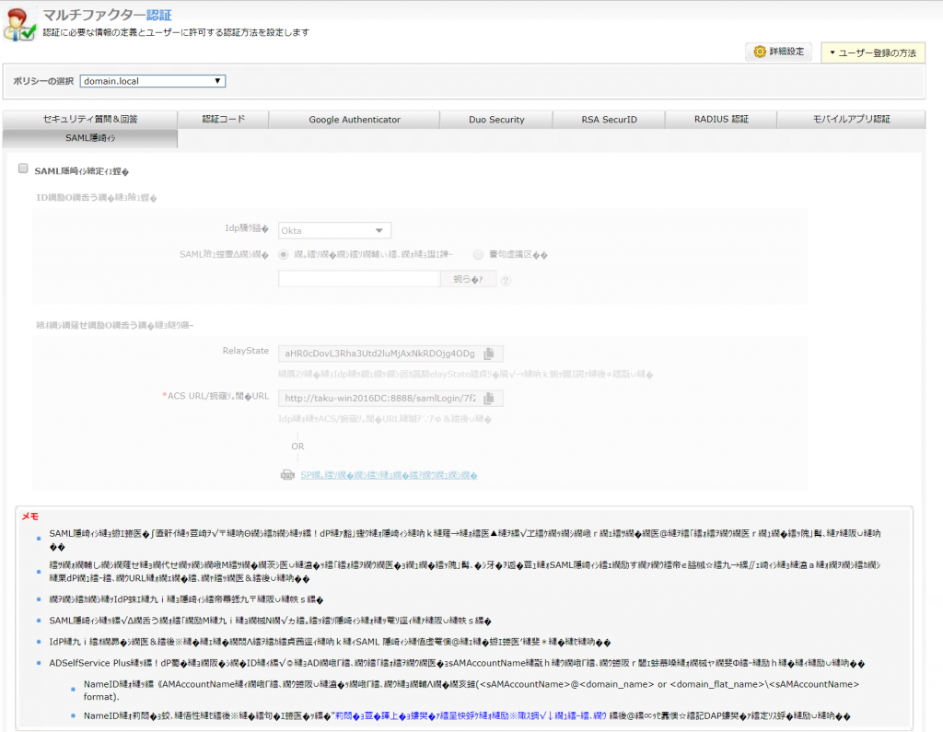This screenshot has width=943, height=732.
Task: Click the ACS URL text field
Action: [390, 398]
